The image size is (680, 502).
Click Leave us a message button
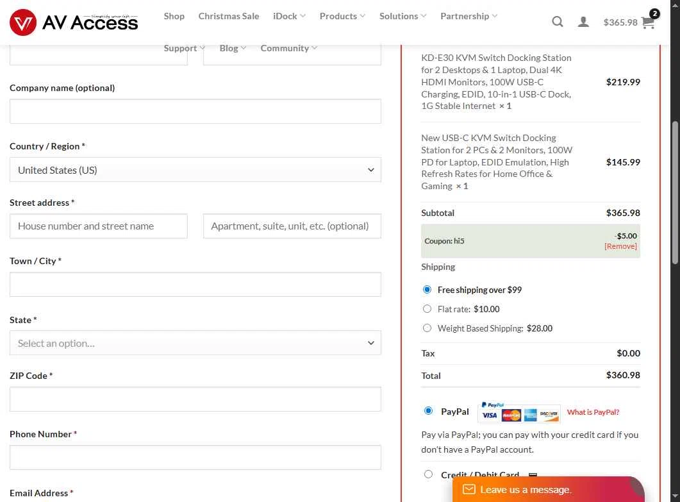click(x=548, y=489)
